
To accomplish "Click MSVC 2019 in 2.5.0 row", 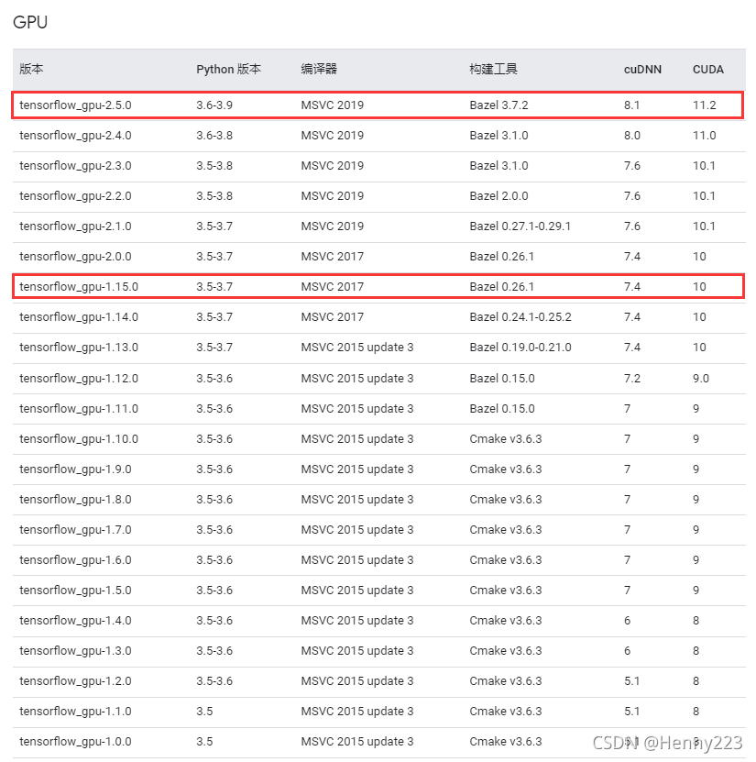I will click(x=332, y=105).
